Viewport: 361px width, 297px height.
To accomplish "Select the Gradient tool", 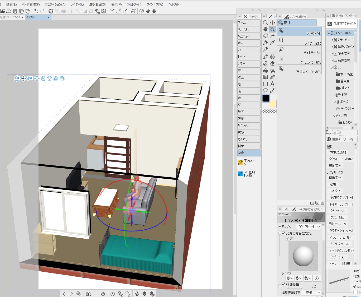I will tap(266, 77).
